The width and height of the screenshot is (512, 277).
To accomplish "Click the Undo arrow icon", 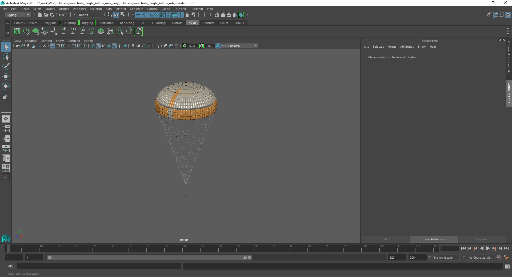I will (x=58, y=15).
